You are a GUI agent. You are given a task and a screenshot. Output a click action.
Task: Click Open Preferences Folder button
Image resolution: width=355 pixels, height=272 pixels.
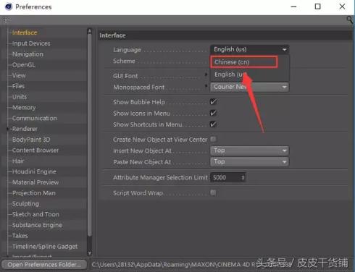pos(44,265)
